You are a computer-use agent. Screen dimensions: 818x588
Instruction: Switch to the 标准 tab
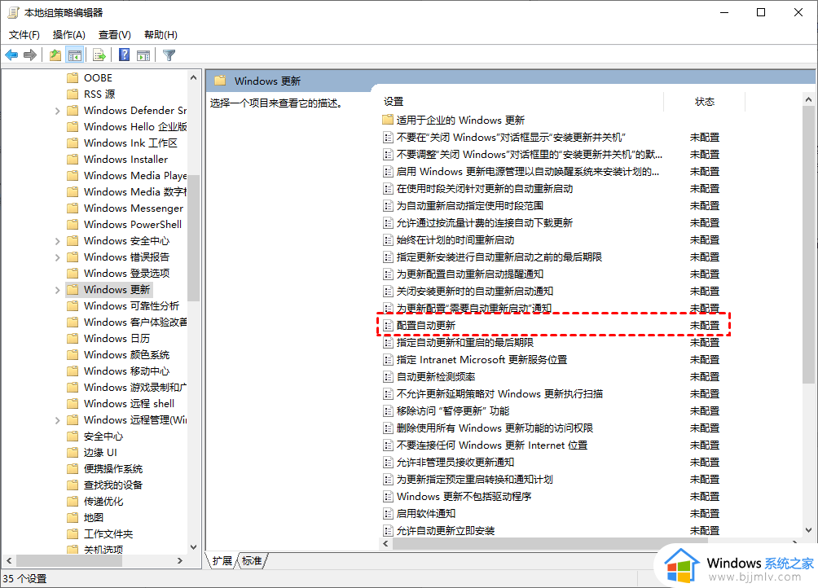pos(253,560)
